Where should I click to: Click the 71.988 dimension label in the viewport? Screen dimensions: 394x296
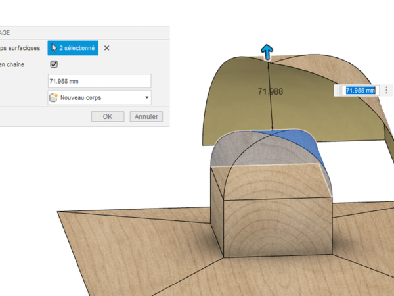269,91
